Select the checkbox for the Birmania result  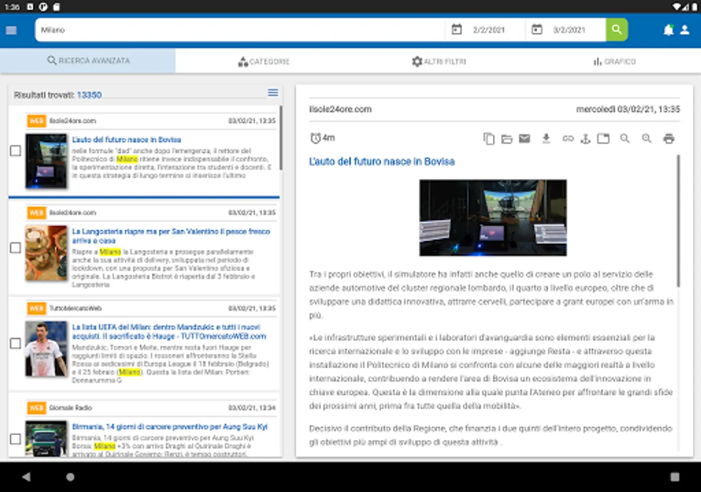pos(15,439)
